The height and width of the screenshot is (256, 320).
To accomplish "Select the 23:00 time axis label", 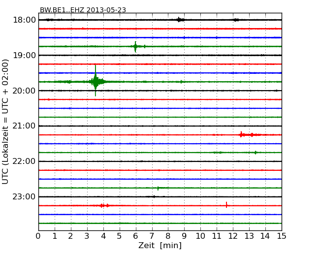I will pyautogui.click(x=24, y=196).
